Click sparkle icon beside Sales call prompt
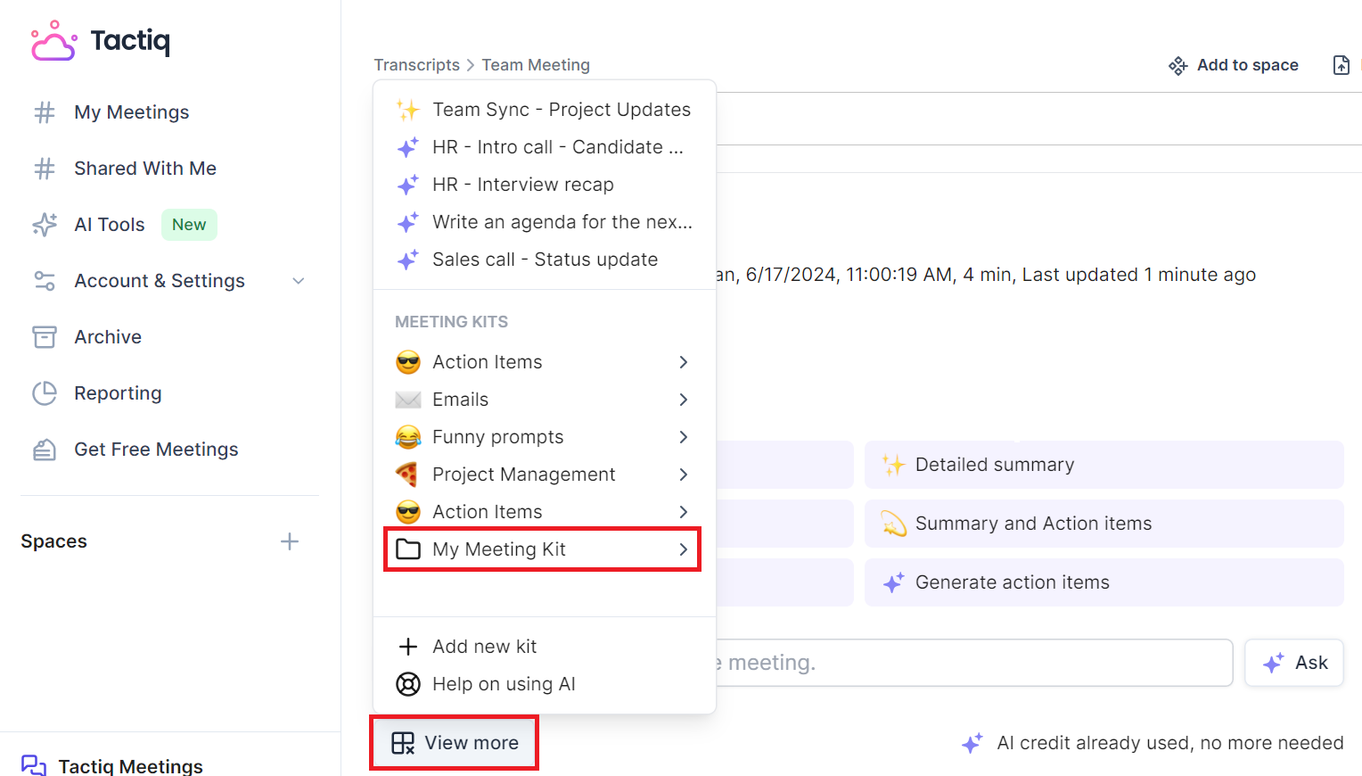1362x776 pixels. tap(408, 260)
